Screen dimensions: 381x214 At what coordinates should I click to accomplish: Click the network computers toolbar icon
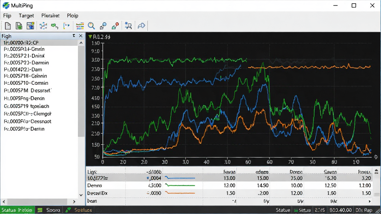coord(128,26)
